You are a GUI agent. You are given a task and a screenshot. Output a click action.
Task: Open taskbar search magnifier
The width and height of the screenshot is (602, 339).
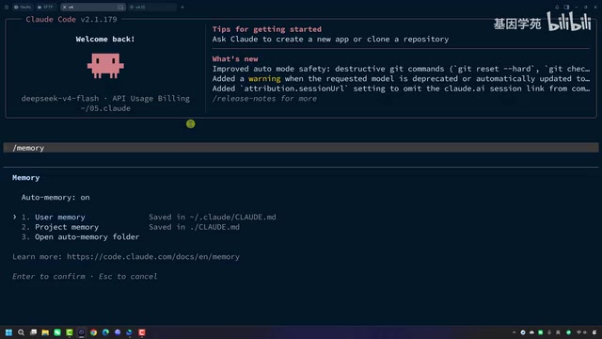21,332
